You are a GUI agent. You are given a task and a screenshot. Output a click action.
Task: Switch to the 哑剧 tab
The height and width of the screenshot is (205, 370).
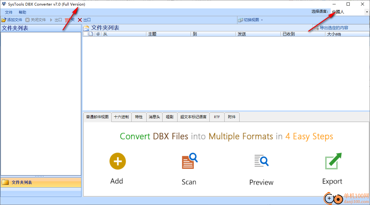click(170, 117)
